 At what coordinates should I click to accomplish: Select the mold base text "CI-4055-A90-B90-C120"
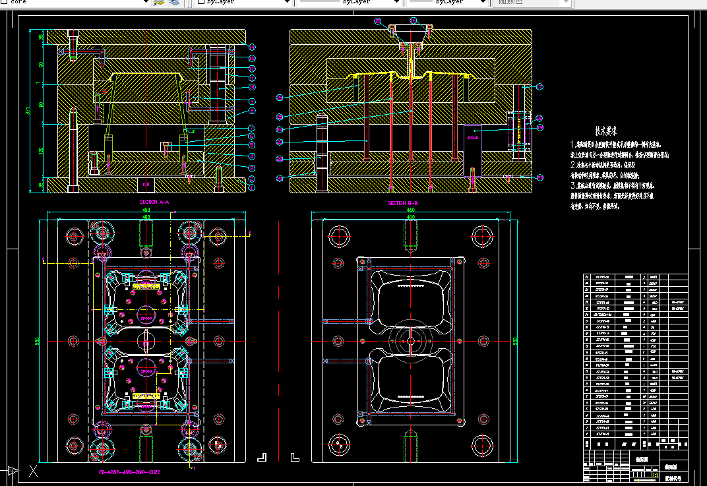tap(129, 472)
